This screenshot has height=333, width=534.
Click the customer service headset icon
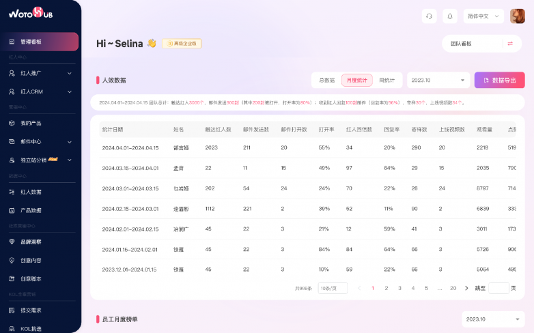tap(429, 16)
